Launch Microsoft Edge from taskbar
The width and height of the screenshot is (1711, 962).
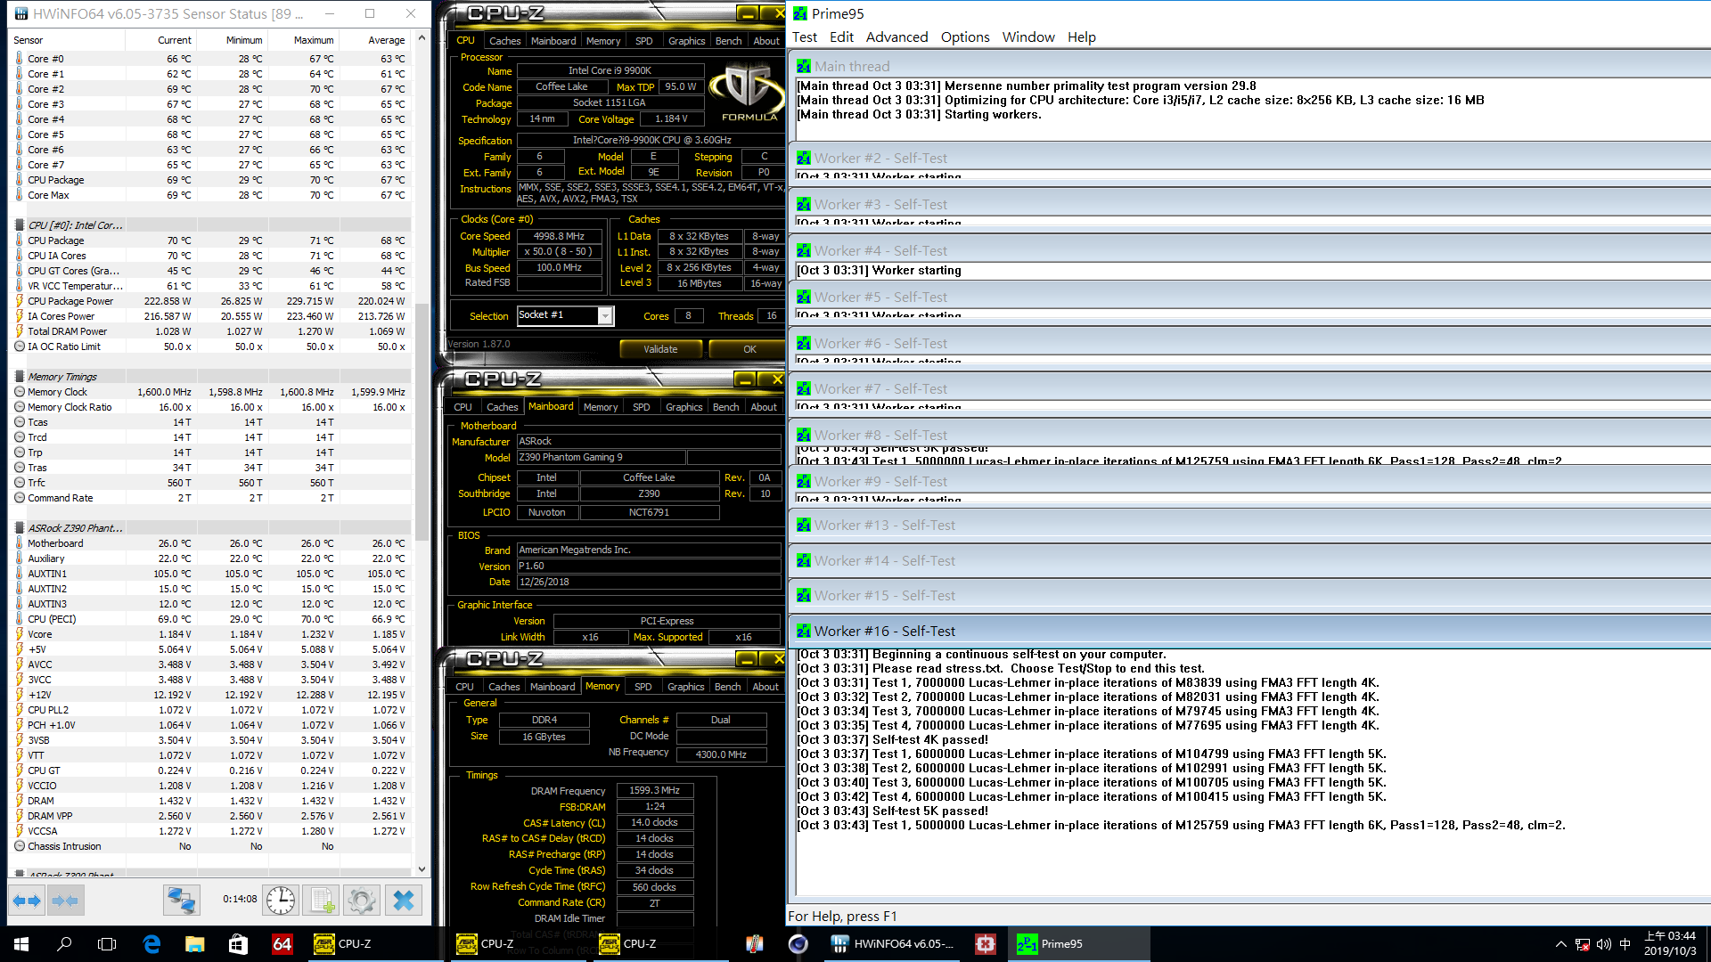pos(151,944)
